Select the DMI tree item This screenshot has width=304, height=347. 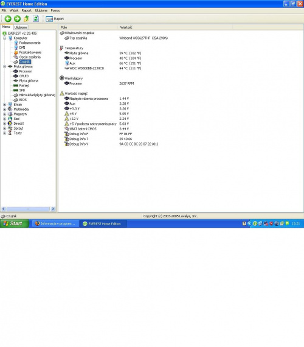[22, 47]
